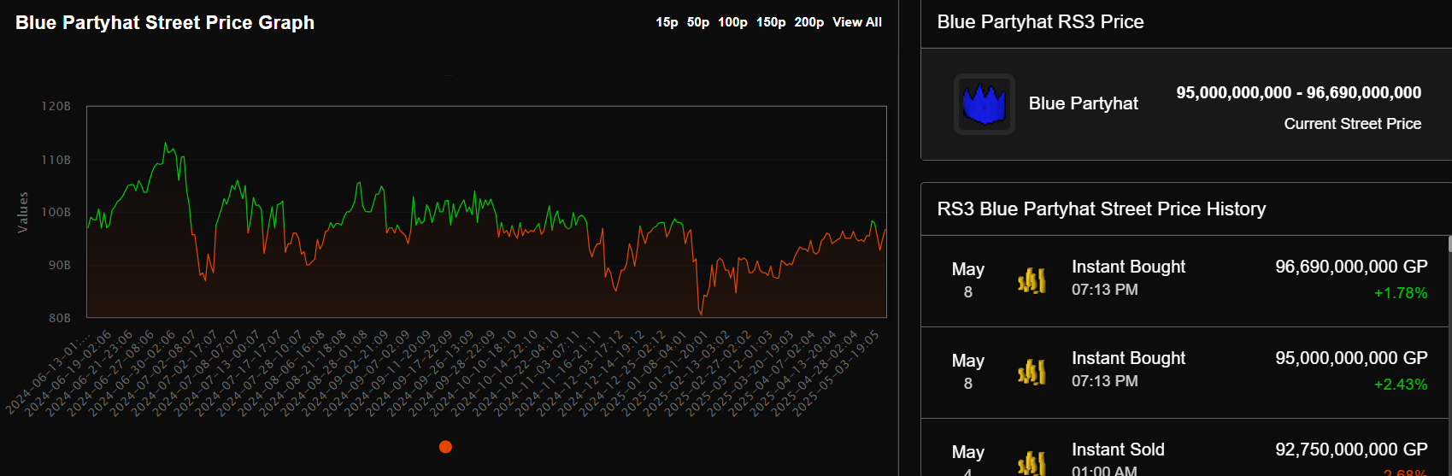This screenshot has height=476, width=1452.
Task: Switch the graph to 50p range
Action: click(x=698, y=22)
